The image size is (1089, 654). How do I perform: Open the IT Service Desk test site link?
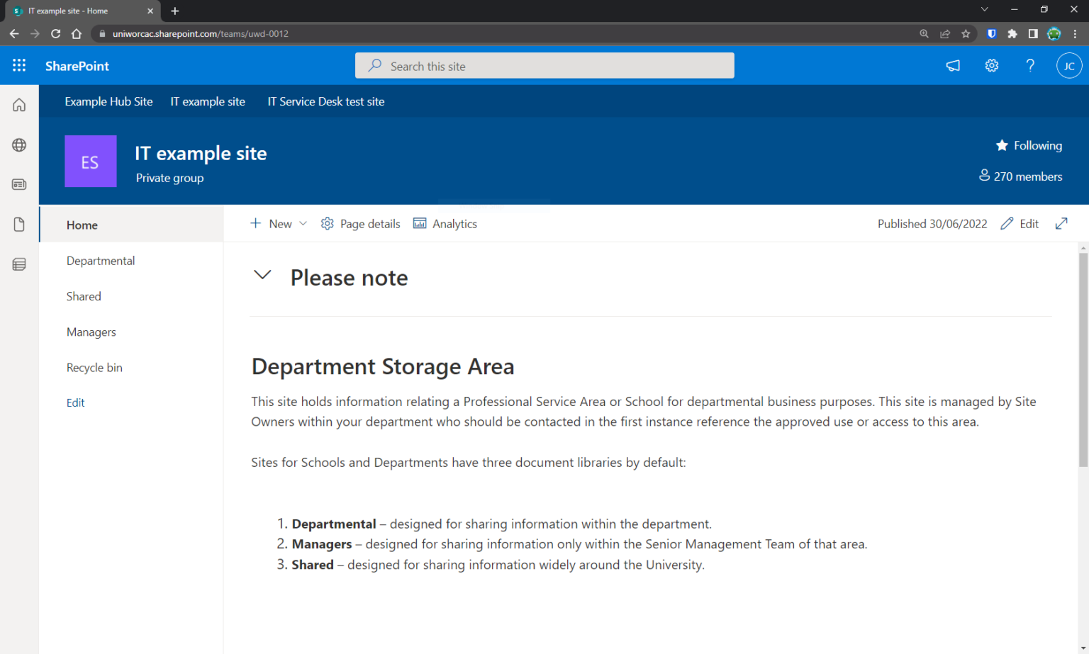pyautogui.click(x=325, y=101)
